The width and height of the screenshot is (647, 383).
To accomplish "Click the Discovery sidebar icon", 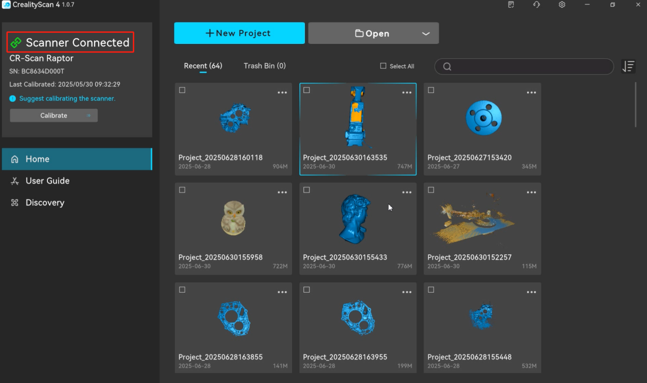I will 15,203.
